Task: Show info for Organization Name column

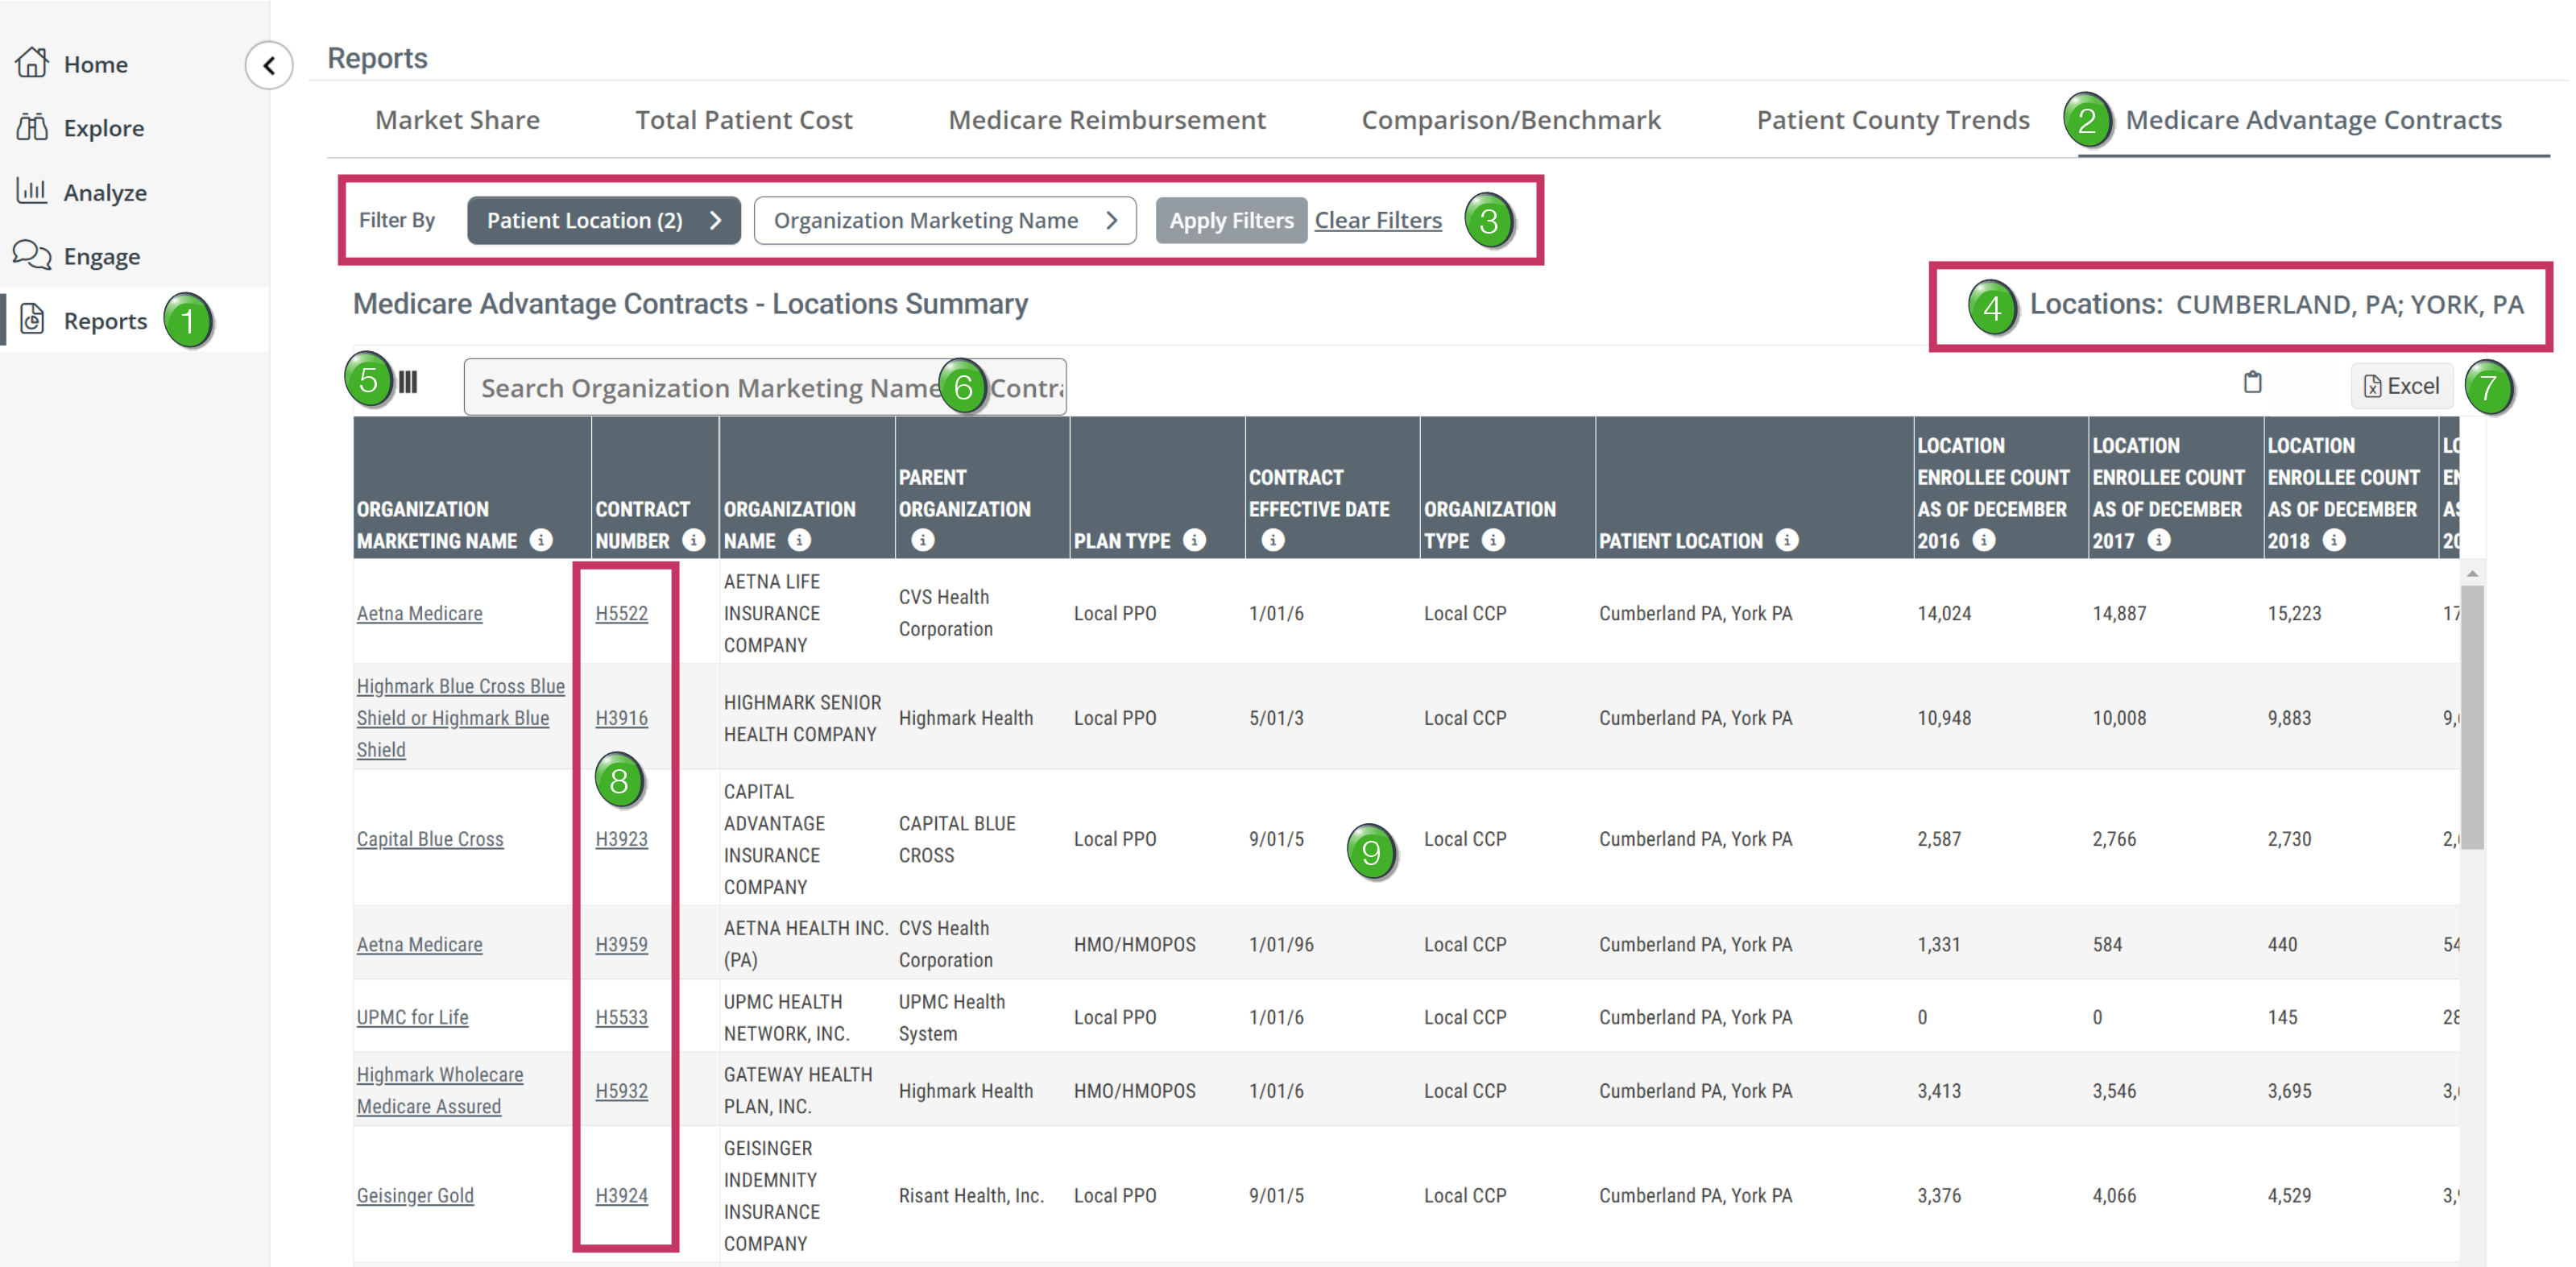Action: pos(799,540)
